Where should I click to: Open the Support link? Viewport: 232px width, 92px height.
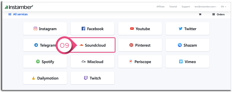pyautogui.click(x=186, y=7)
